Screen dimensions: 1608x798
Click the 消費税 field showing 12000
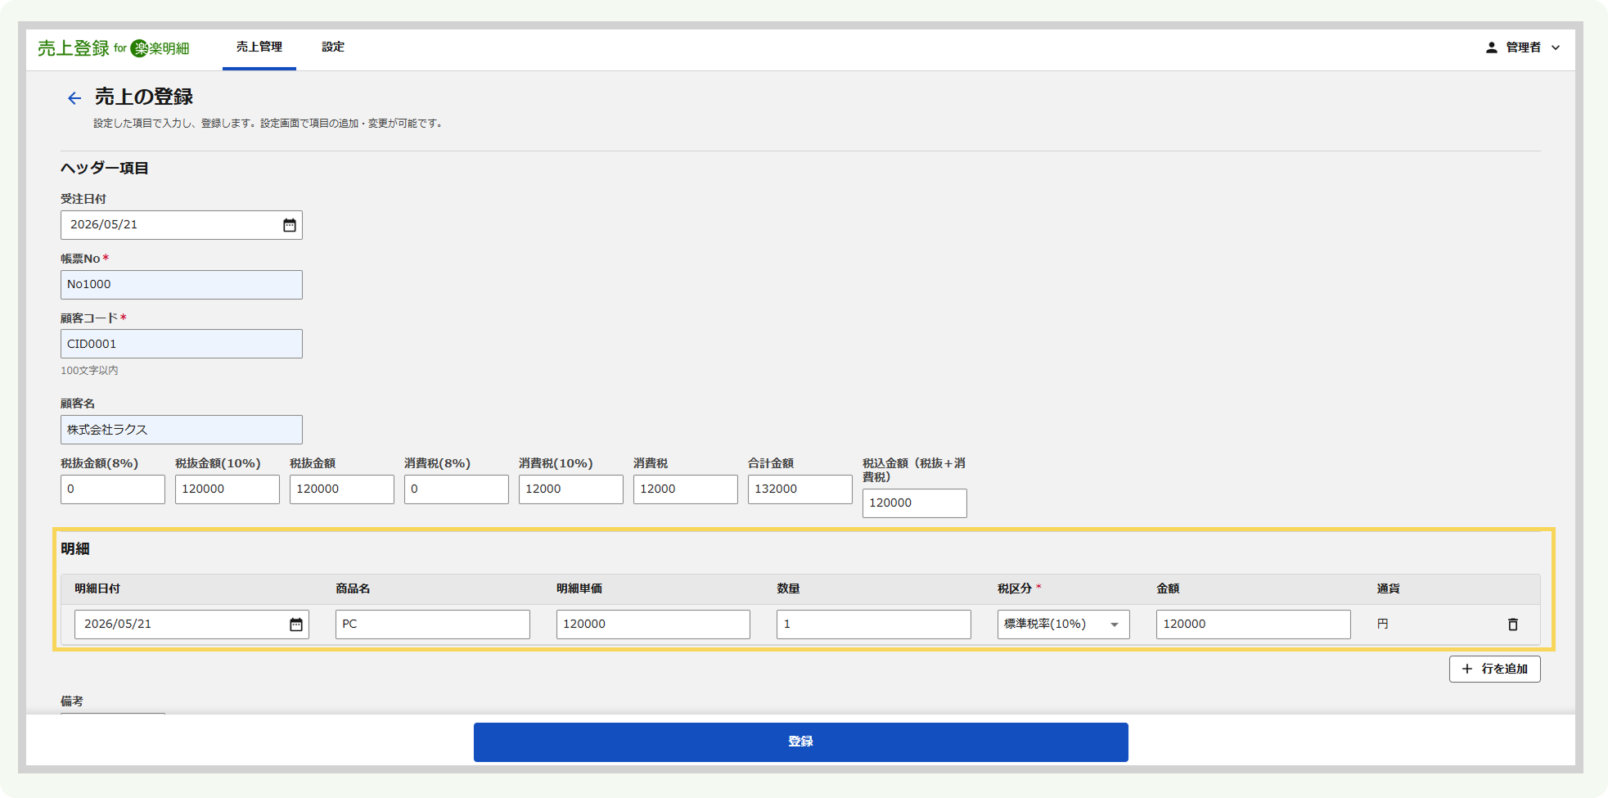coord(686,489)
